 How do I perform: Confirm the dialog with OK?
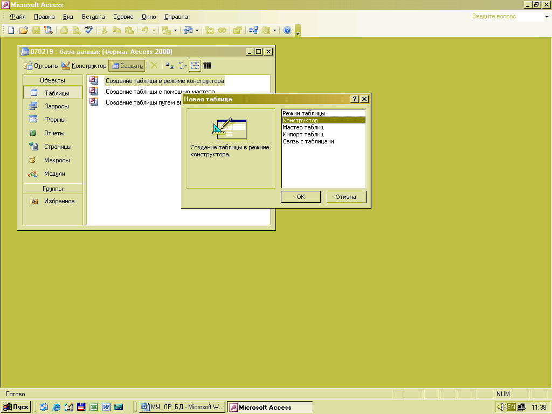coord(301,197)
